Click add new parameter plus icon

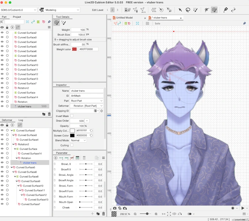tap(92, 214)
